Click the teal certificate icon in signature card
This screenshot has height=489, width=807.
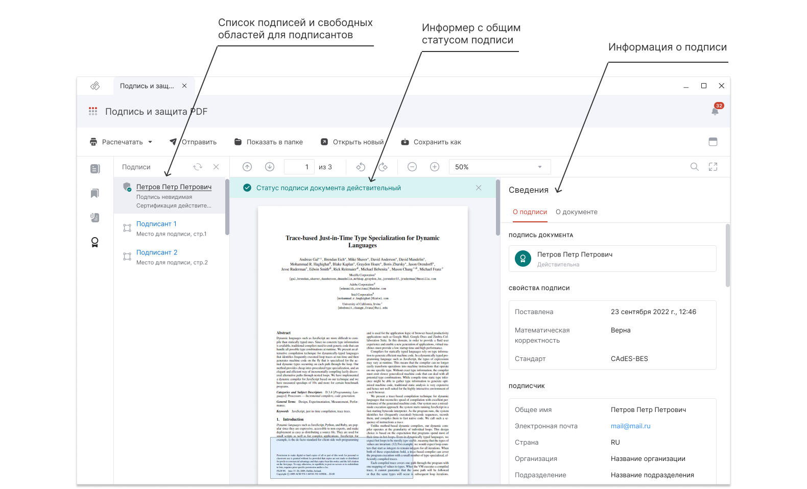click(x=523, y=259)
